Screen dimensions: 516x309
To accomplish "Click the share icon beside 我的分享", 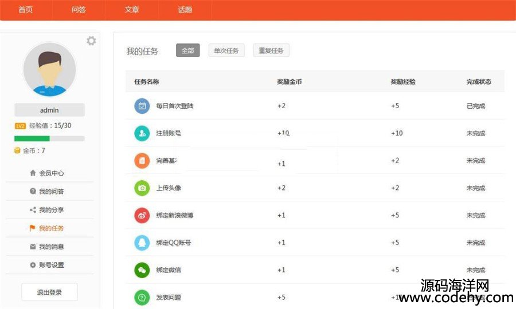I will pyautogui.click(x=33, y=209).
